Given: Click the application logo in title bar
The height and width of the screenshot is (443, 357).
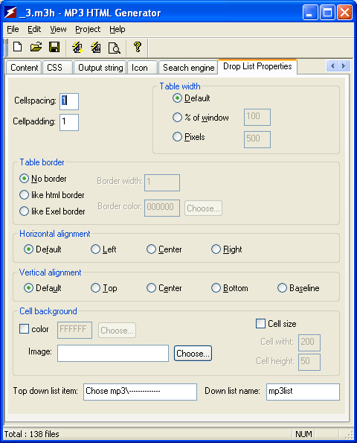Looking at the screenshot, I should pos(10,13).
